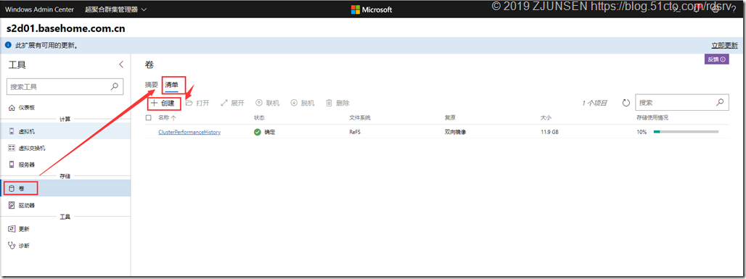
Task: Switch to the 摘要 tab
Action: [151, 85]
